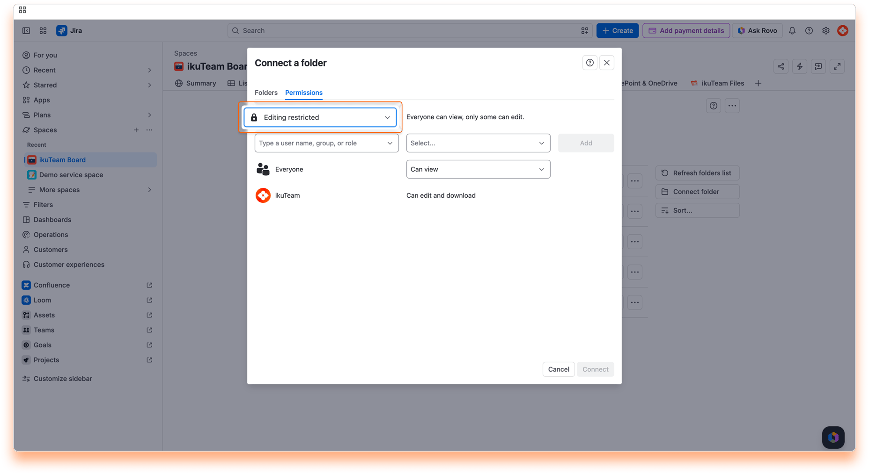
Task: Open Dashboards from the sidebar
Action: pos(89,220)
